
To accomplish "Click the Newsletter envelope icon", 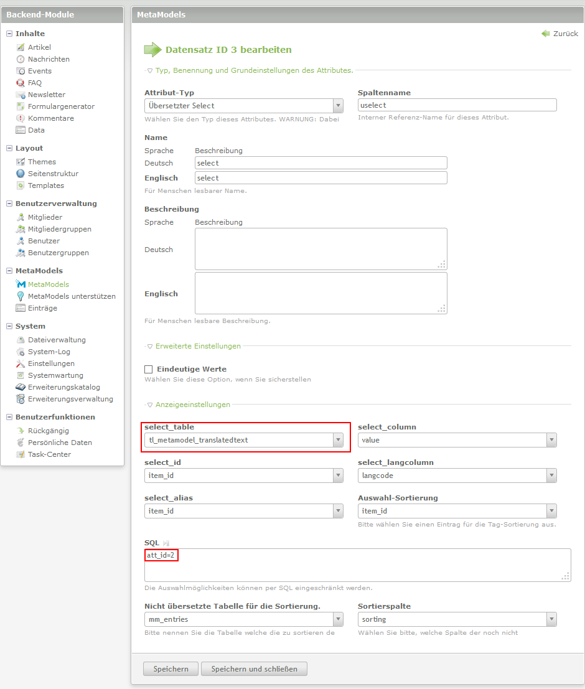I will click(x=21, y=95).
